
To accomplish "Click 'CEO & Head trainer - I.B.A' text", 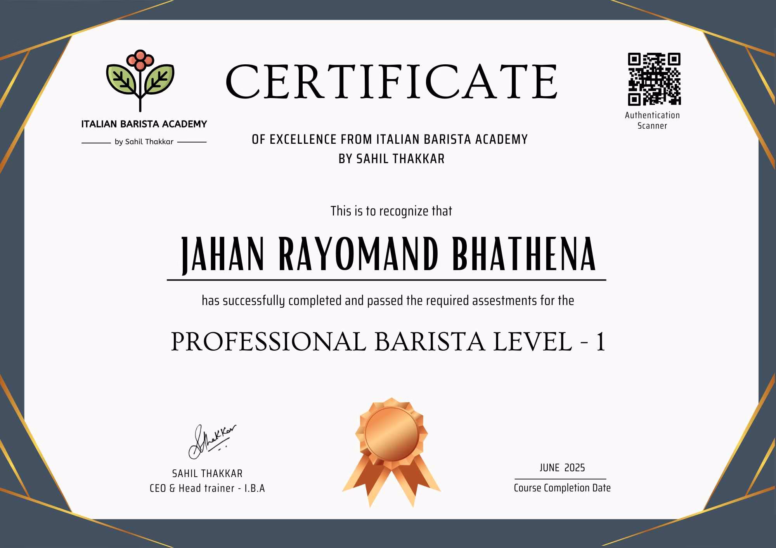I will tap(207, 488).
